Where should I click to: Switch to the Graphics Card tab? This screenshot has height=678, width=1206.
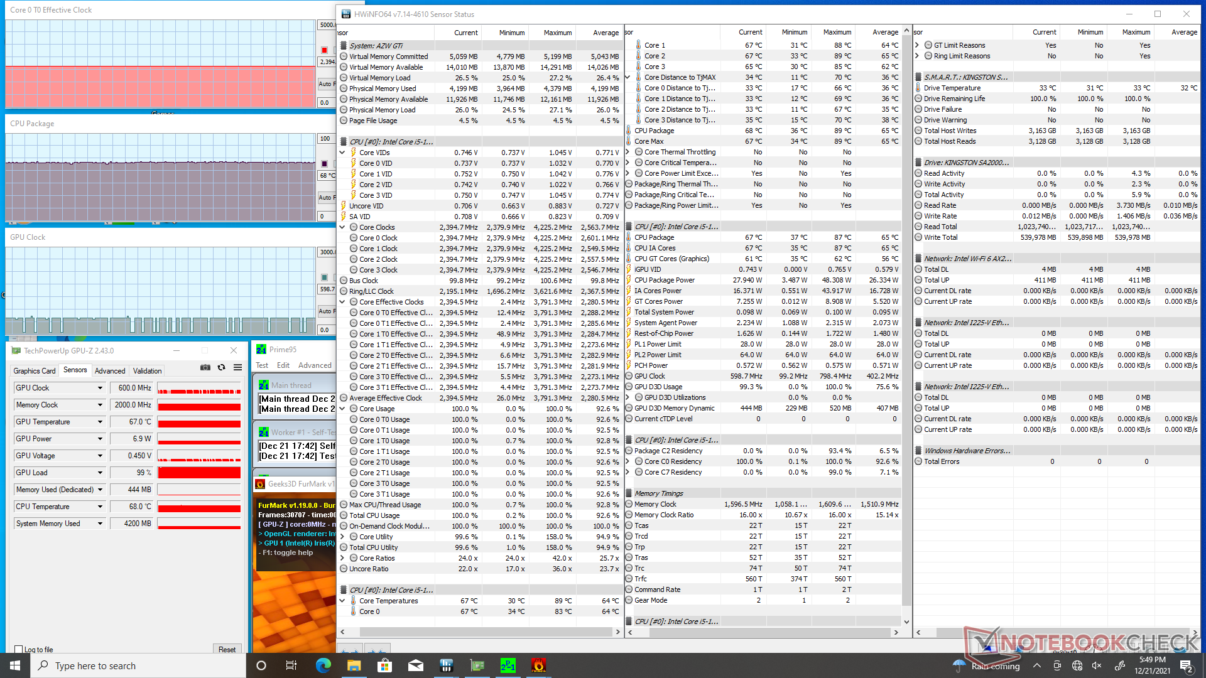[x=35, y=371]
